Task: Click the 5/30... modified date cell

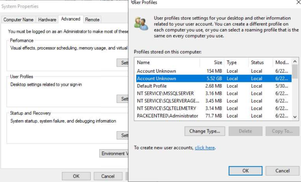Action: 282,86
